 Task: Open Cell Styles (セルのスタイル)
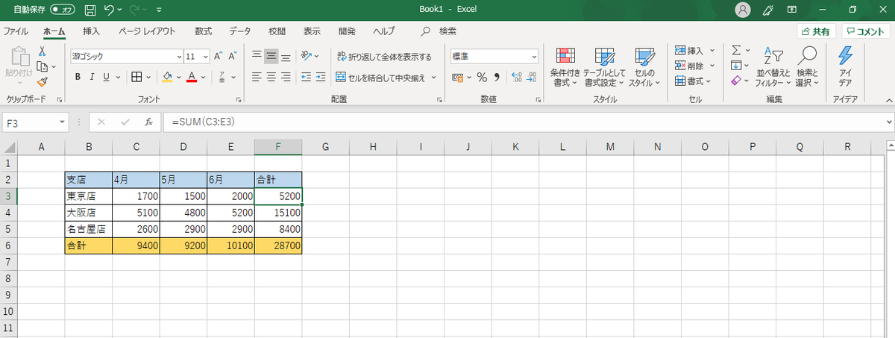coord(644,66)
